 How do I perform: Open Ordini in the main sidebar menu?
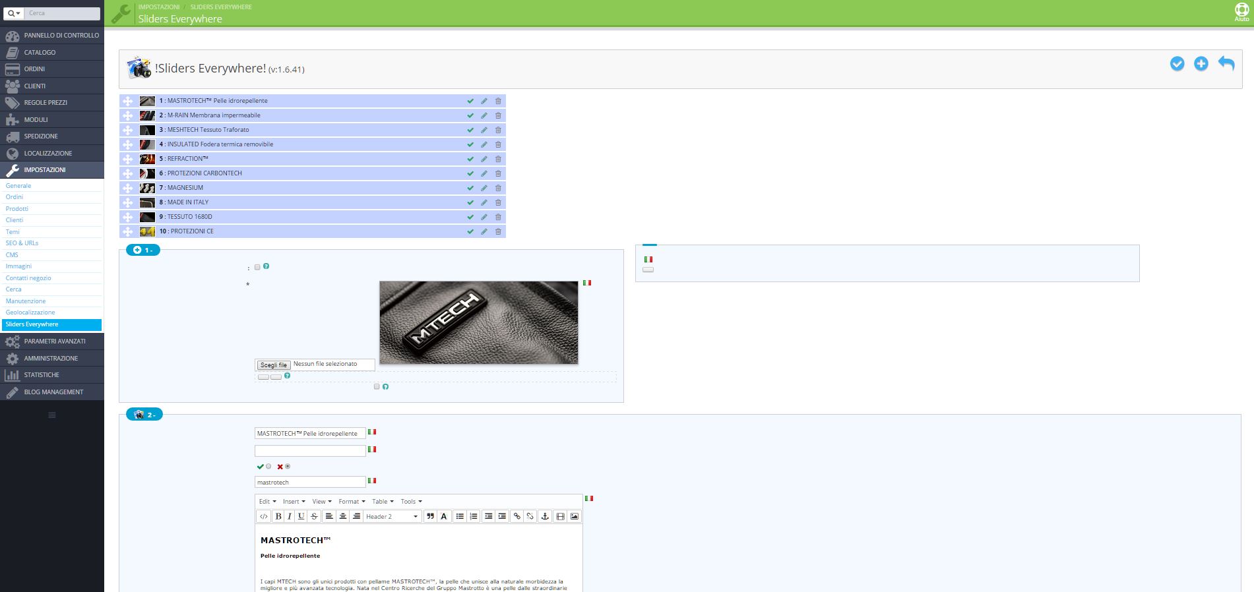point(52,69)
